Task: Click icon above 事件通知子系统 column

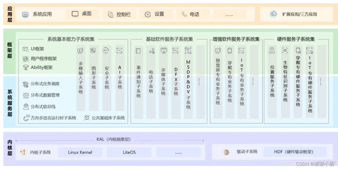Action: (x=138, y=51)
